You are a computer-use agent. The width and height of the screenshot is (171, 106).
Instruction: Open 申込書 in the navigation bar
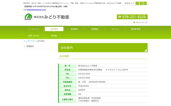point(54,36)
